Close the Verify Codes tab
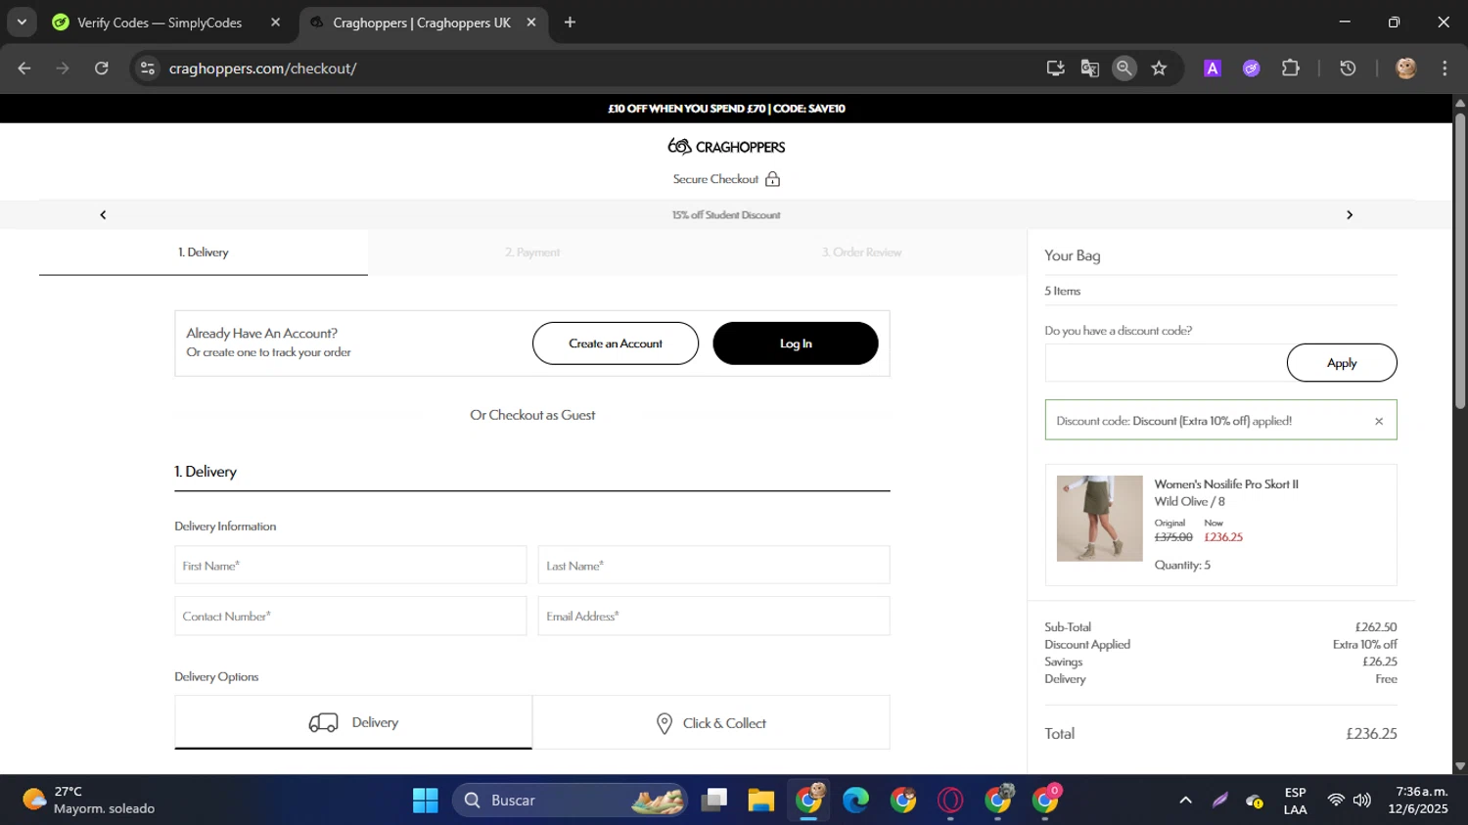The image size is (1468, 825). 275,23
